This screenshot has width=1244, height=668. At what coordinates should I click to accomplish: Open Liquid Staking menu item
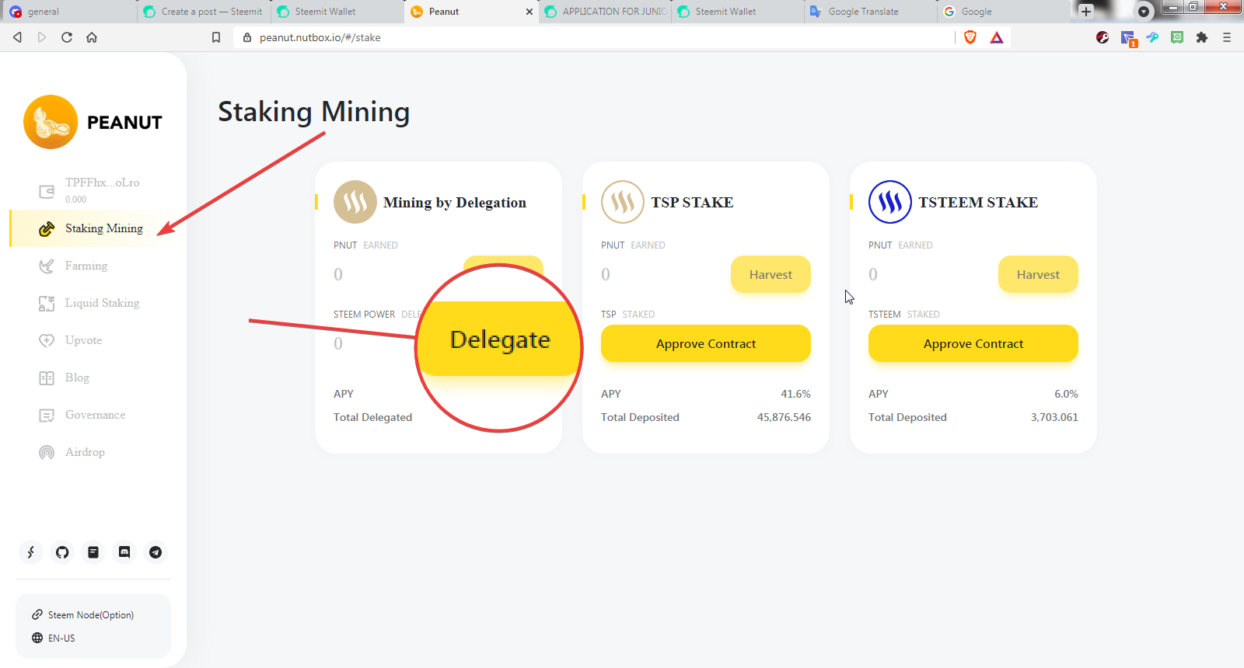pyautogui.click(x=102, y=303)
